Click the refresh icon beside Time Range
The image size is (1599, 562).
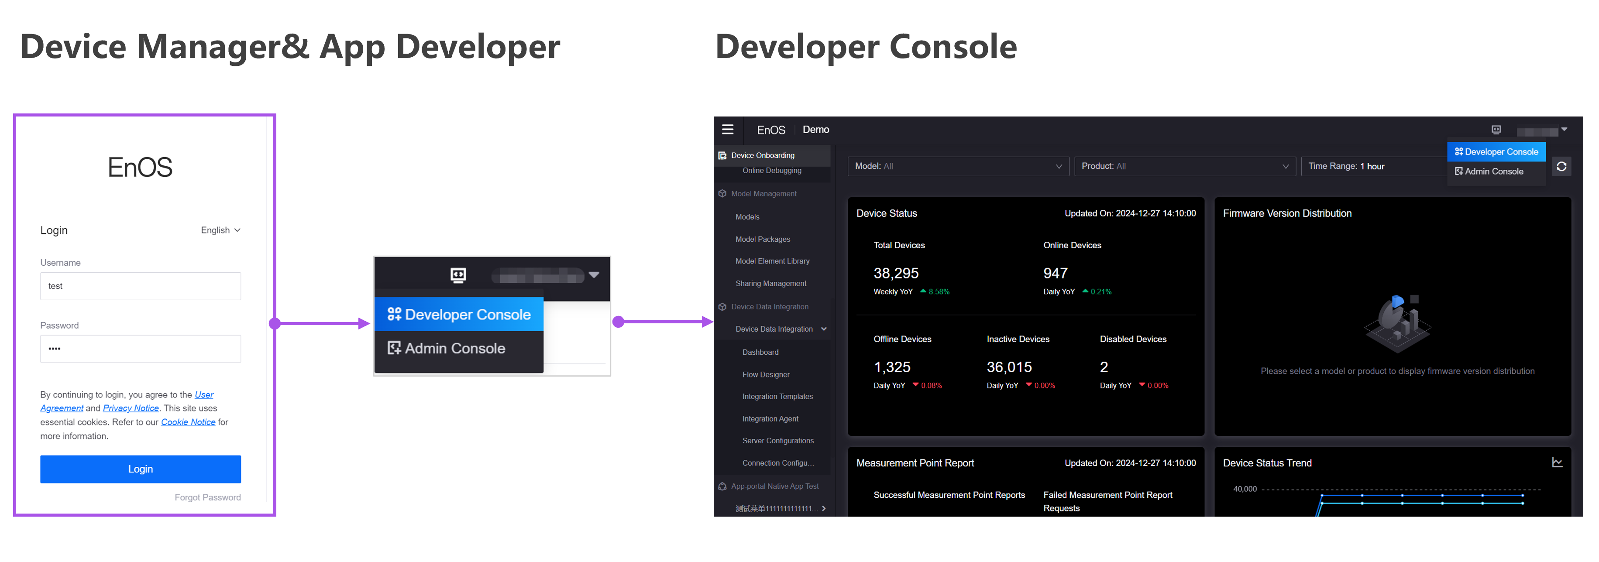click(1562, 166)
